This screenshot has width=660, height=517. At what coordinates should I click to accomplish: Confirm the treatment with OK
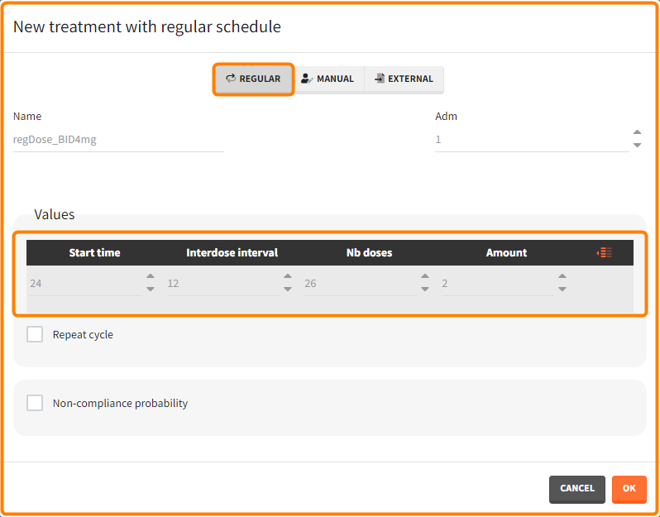tap(629, 489)
